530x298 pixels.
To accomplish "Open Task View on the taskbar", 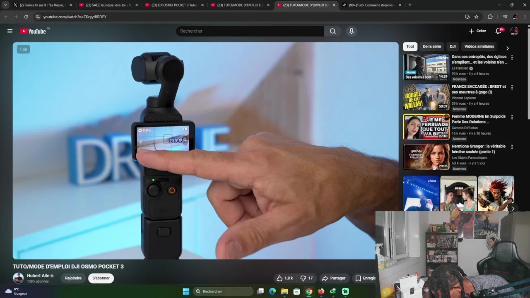I will tap(260, 291).
